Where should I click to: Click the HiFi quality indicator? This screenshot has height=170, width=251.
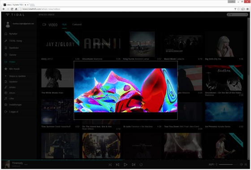pos(211,164)
